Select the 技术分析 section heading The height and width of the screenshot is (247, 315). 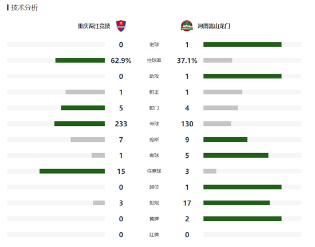point(24,7)
